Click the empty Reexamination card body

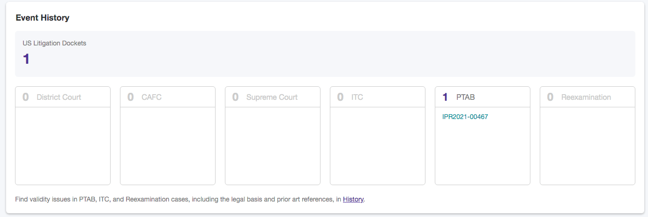tap(587, 146)
